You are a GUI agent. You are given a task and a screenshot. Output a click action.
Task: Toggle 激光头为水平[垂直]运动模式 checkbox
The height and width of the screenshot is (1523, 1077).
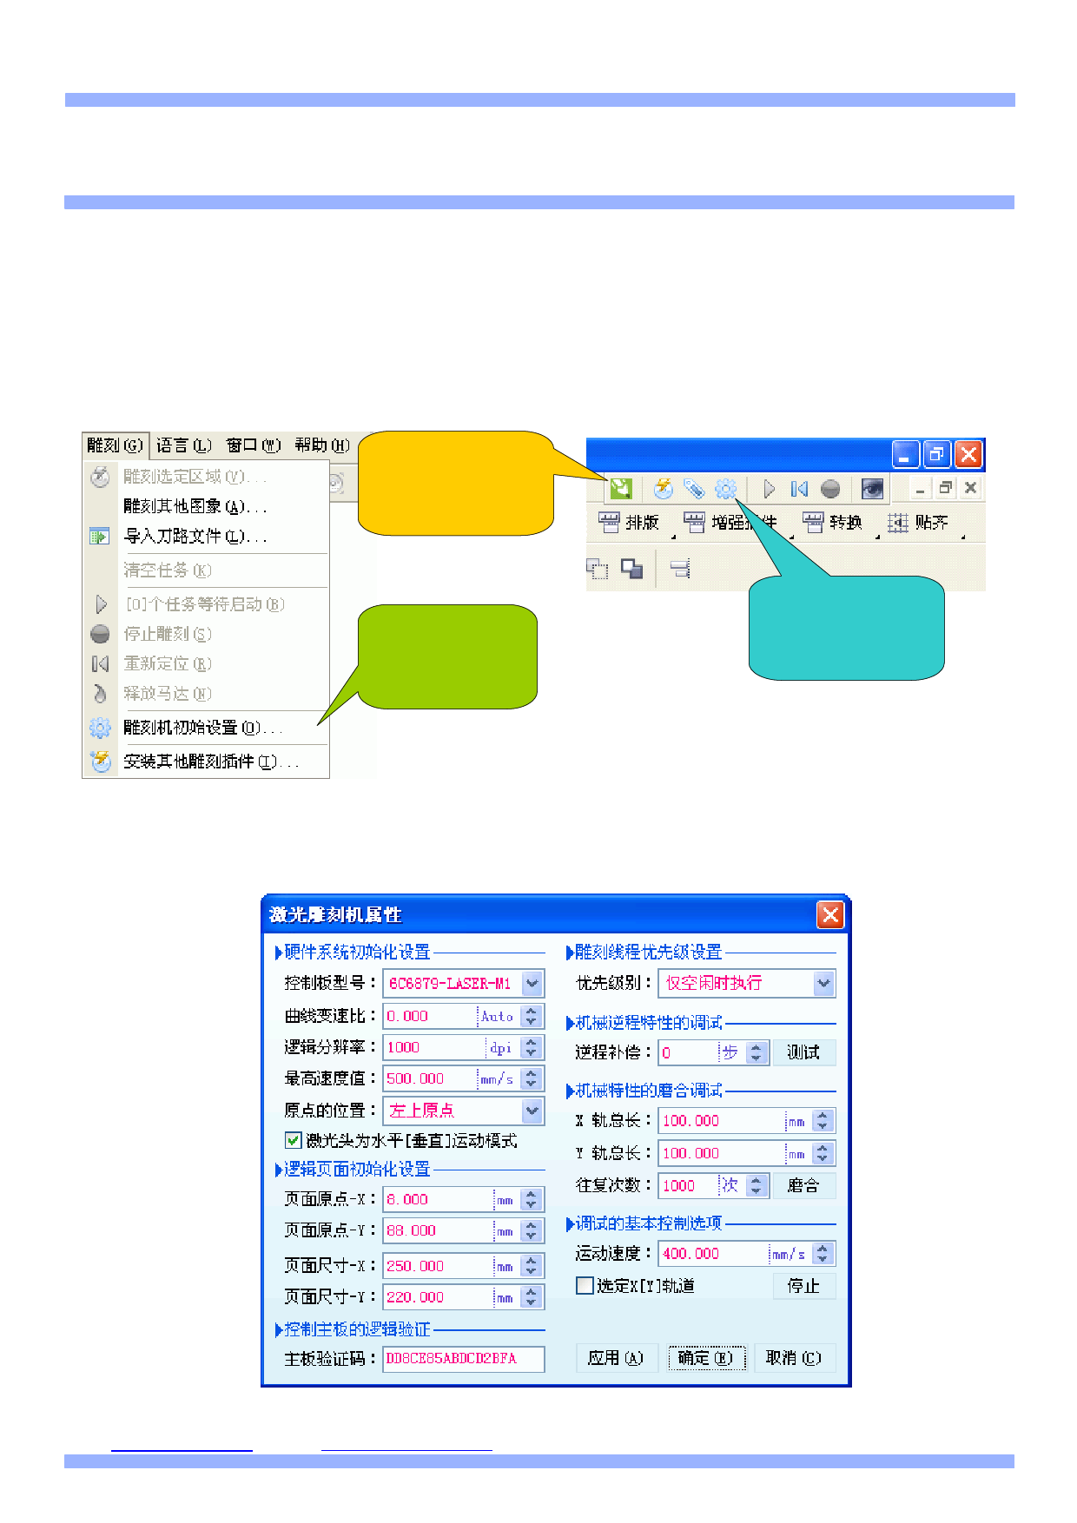(x=294, y=1140)
